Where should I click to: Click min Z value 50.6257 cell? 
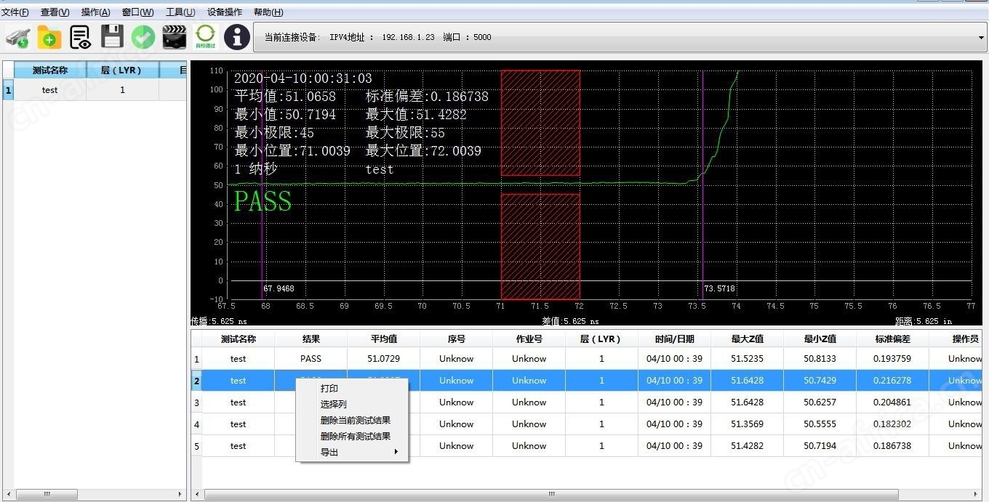pyautogui.click(x=820, y=402)
